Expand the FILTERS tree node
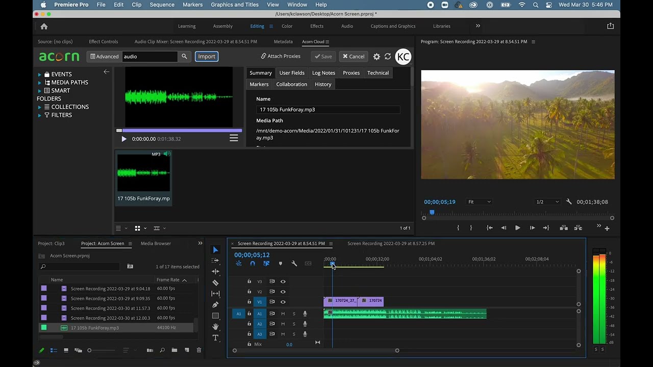653x367 pixels. (39, 115)
